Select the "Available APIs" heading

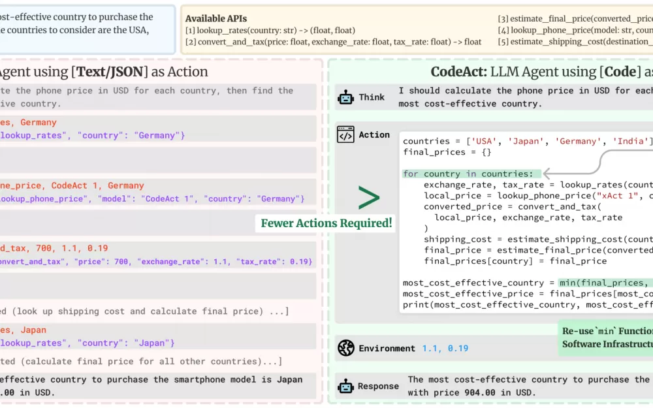(x=216, y=19)
